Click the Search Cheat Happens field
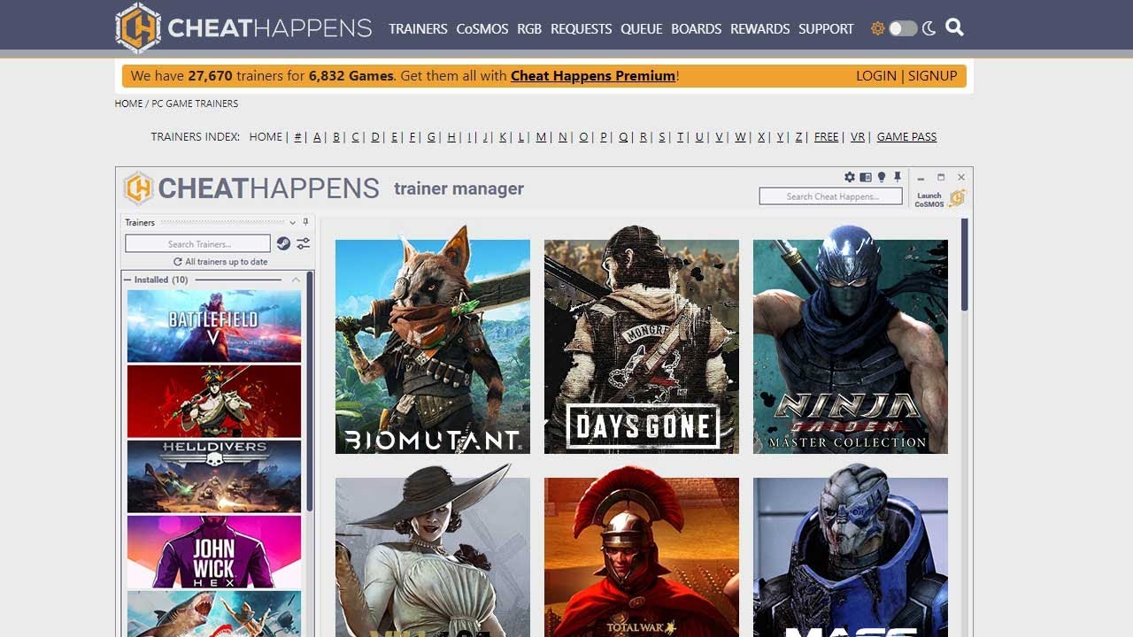Image resolution: width=1133 pixels, height=637 pixels. [x=831, y=196]
